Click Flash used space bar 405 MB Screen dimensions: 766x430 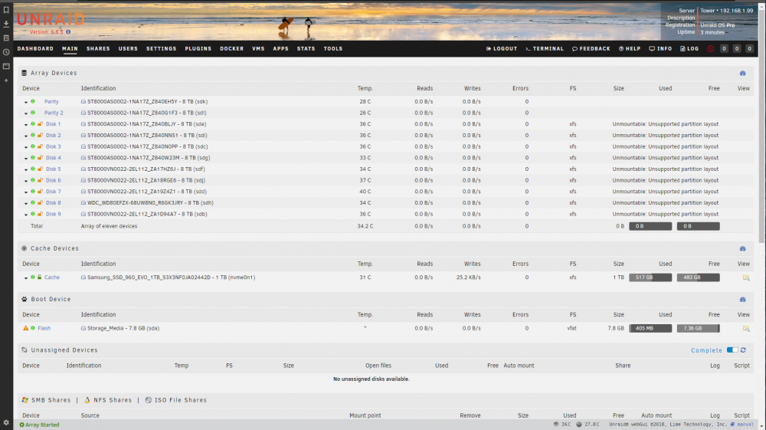click(650, 328)
